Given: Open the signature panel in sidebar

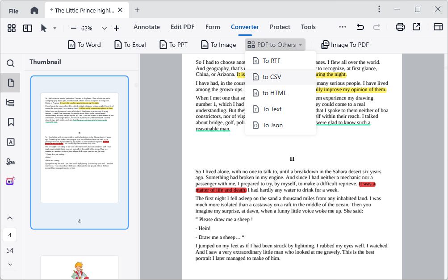Looking at the screenshot, I should (x=10, y=162).
